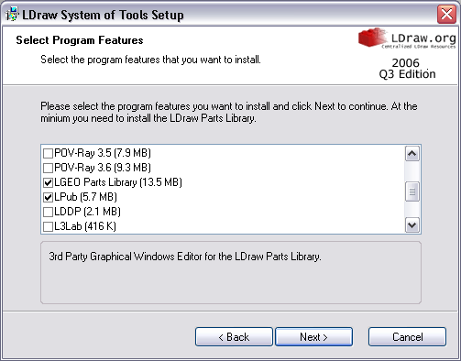This screenshot has width=461, height=361.
Task: Continue with the Next button
Action: pos(314,337)
